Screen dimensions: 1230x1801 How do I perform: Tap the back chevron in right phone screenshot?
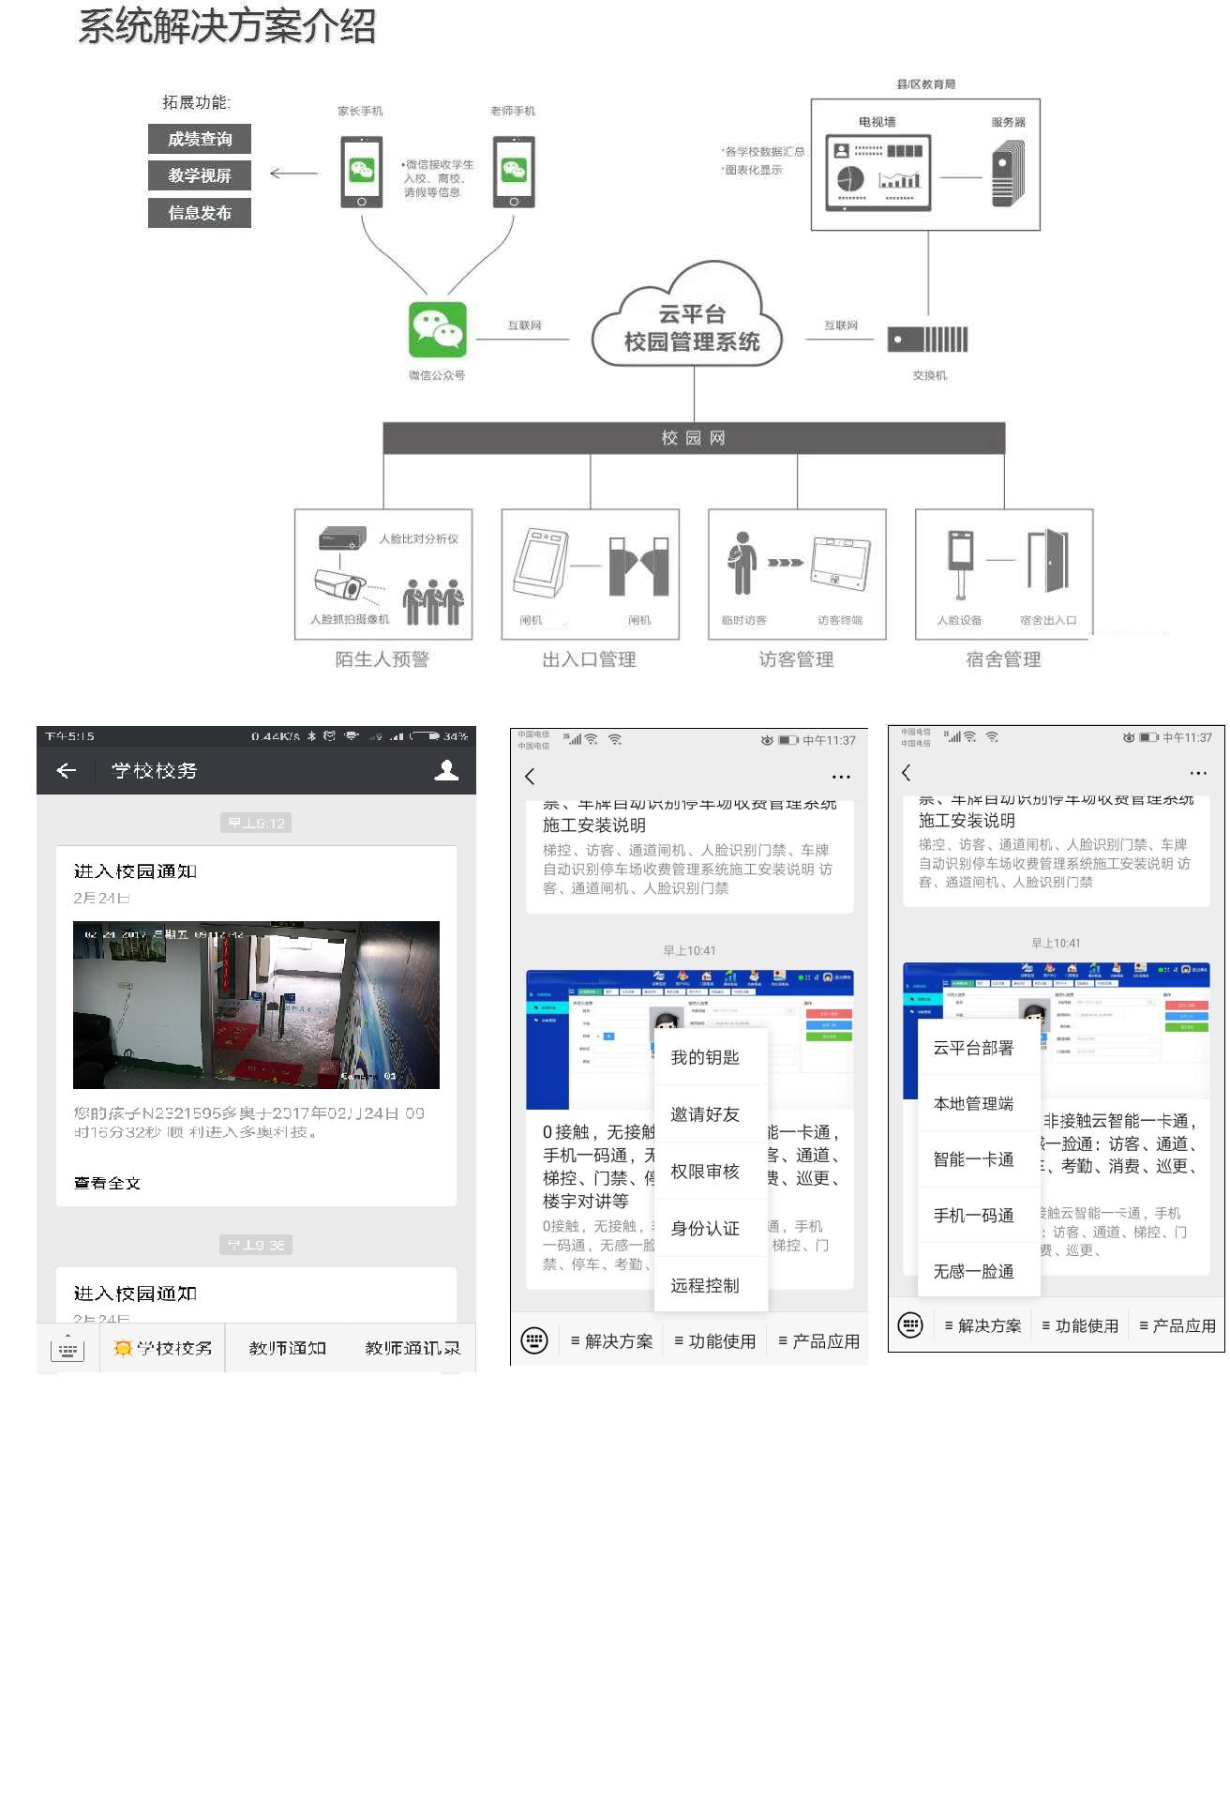[906, 772]
